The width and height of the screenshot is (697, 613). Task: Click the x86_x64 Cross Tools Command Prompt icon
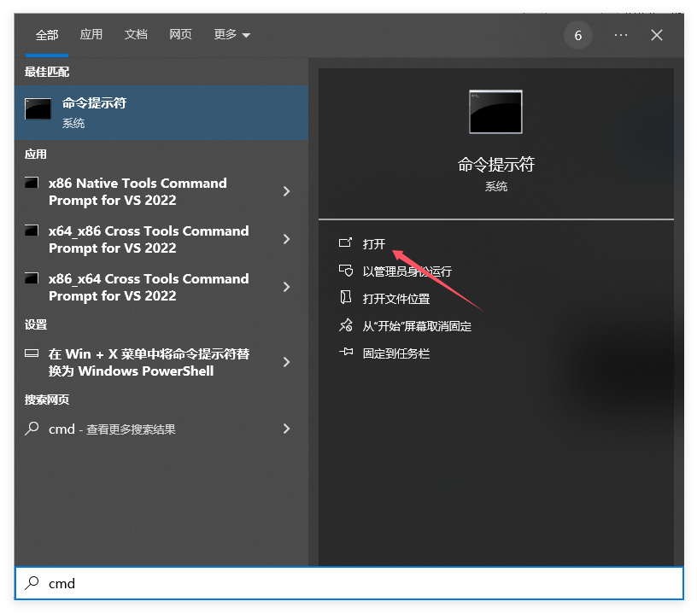point(32,279)
